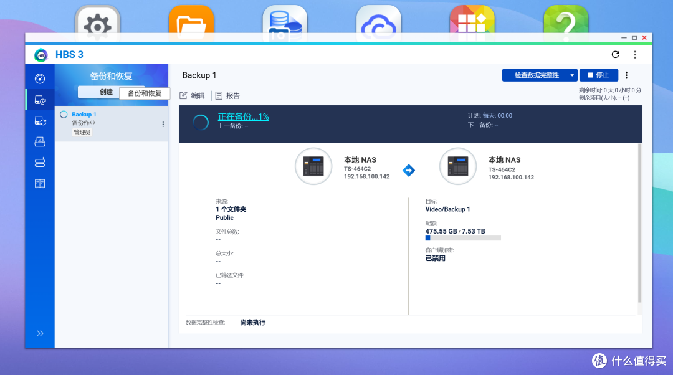Open the Storage Spaces sidebar icon
The image size is (673, 375).
coord(40,163)
